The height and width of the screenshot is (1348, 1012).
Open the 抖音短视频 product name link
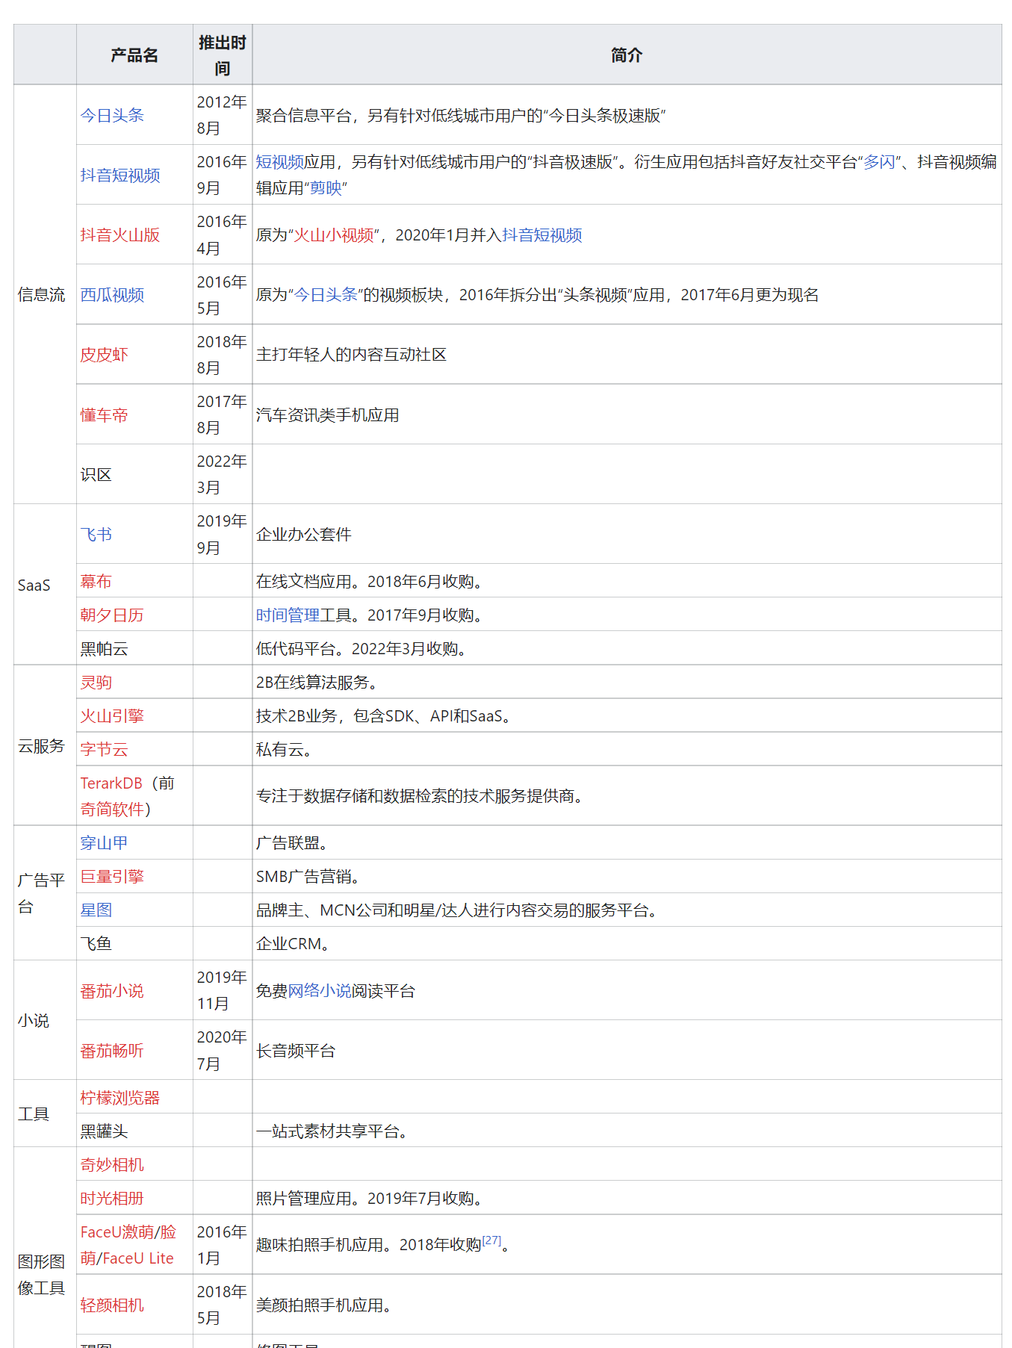[120, 175]
